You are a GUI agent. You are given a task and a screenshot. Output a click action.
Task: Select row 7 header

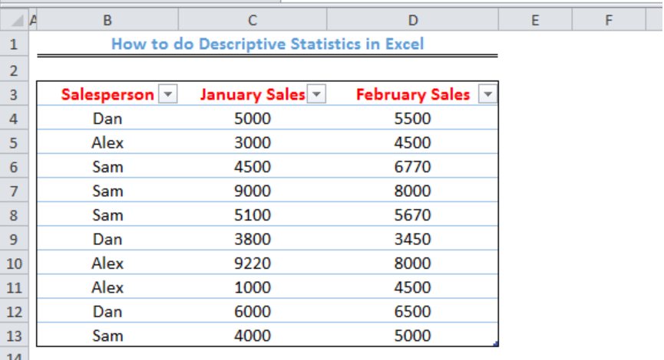point(14,191)
